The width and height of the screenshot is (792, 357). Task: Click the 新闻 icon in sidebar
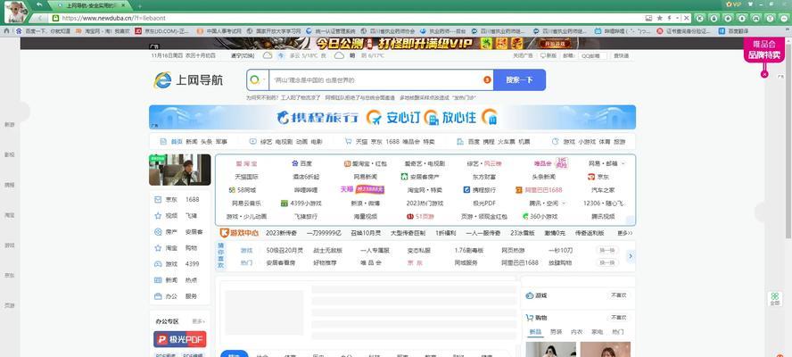tap(158, 279)
